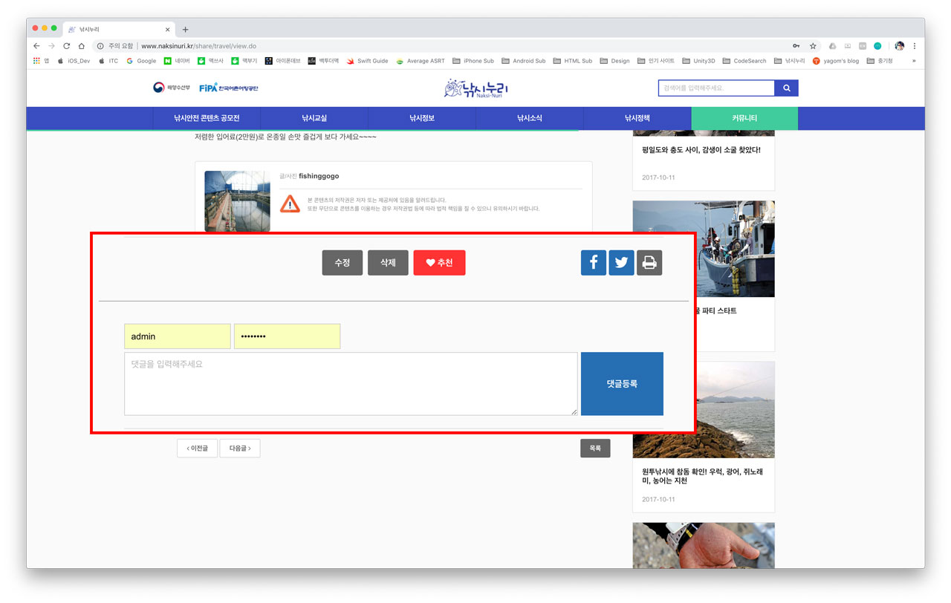Click the Naksi-Nuri site logo
Screen dimensions: 951x603
pyautogui.click(x=476, y=89)
